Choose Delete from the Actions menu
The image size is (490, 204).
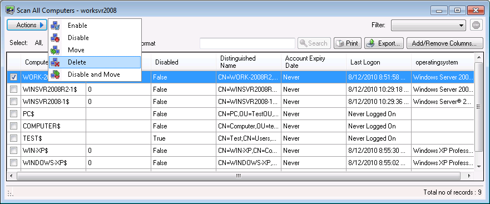pyautogui.click(x=95, y=62)
